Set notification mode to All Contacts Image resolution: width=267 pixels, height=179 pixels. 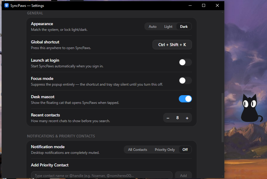pyautogui.click(x=138, y=150)
